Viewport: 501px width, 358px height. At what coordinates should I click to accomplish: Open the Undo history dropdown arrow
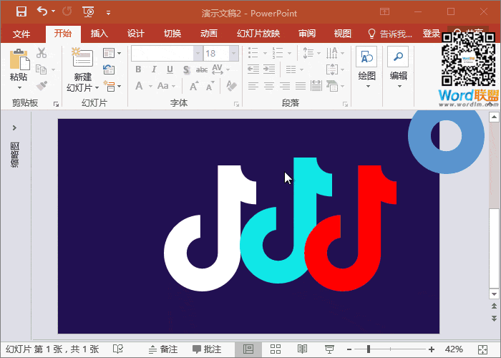(x=54, y=11)
